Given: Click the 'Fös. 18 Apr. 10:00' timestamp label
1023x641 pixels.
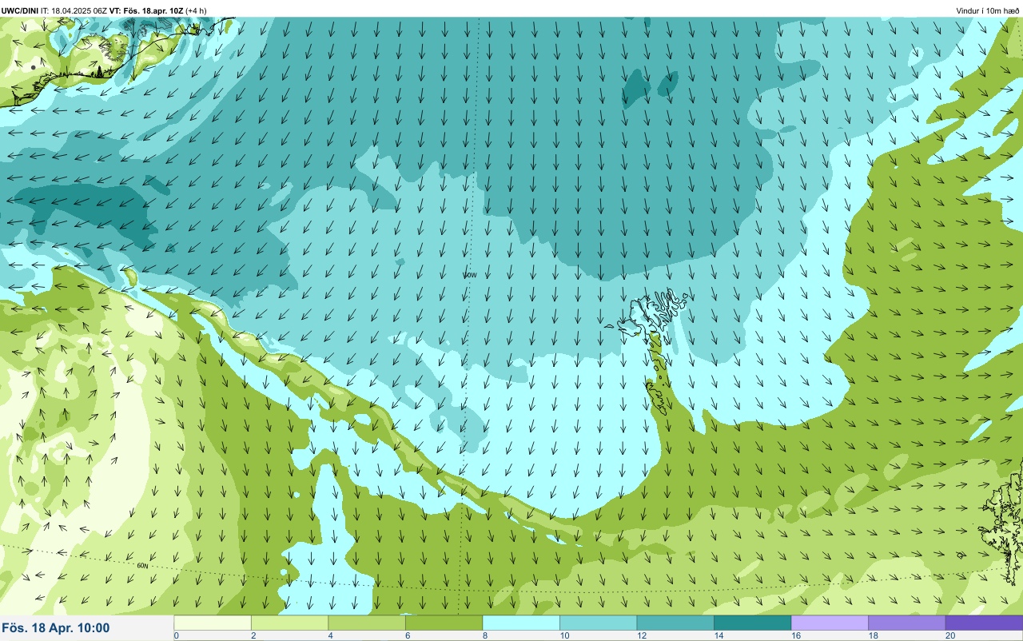Looking at the screenshot, I should pos(56,628).
